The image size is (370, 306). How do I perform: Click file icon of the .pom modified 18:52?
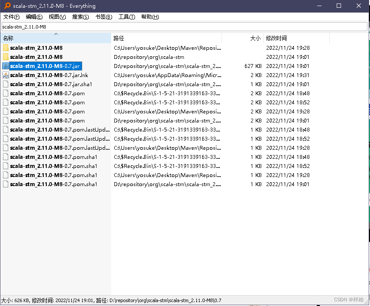pyautogui.click(x=6, y=103)
